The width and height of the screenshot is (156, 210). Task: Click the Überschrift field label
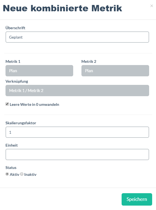(x=15, y=28)
